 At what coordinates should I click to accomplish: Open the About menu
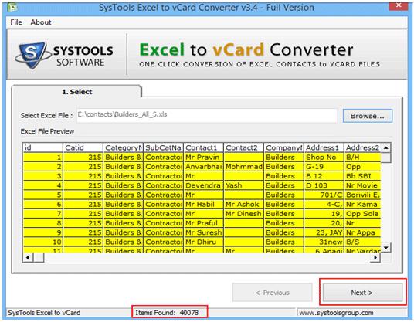[x=41, y=22]
